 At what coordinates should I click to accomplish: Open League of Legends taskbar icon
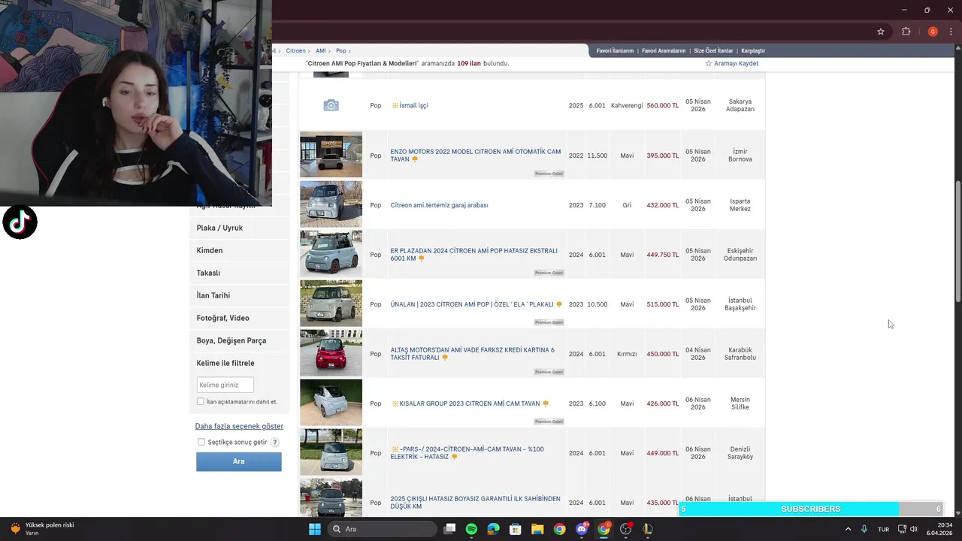click(648, 529)
